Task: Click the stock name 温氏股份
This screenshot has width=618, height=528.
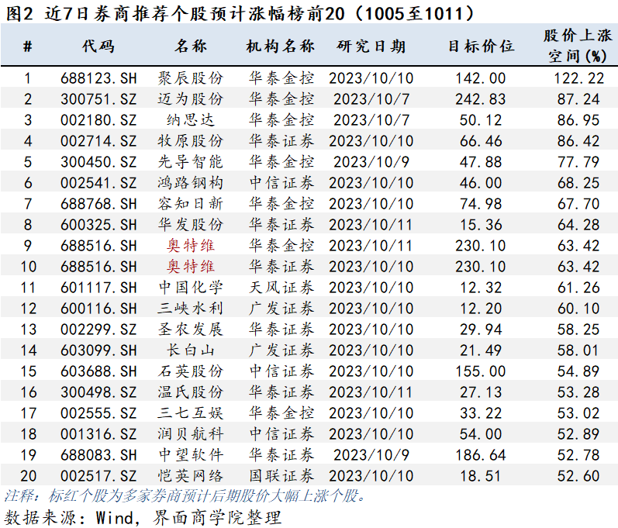Action: tap(191, 392)
